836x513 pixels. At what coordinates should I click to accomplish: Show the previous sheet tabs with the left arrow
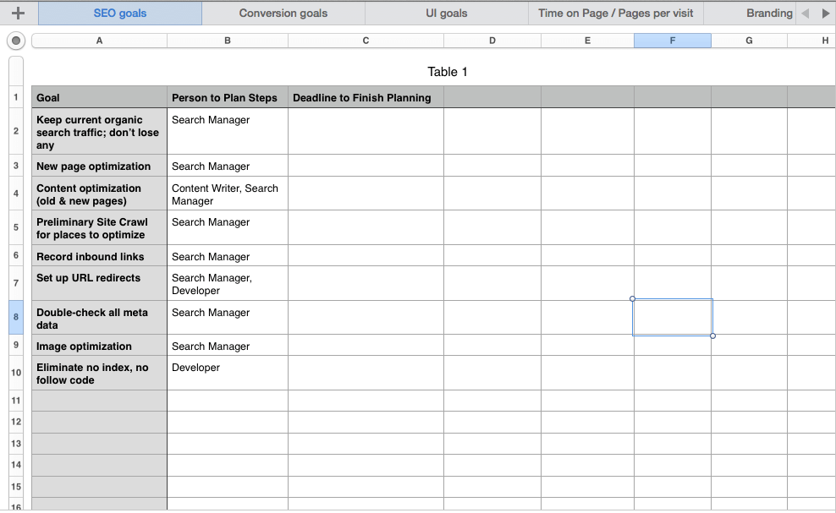click(805, 14)
